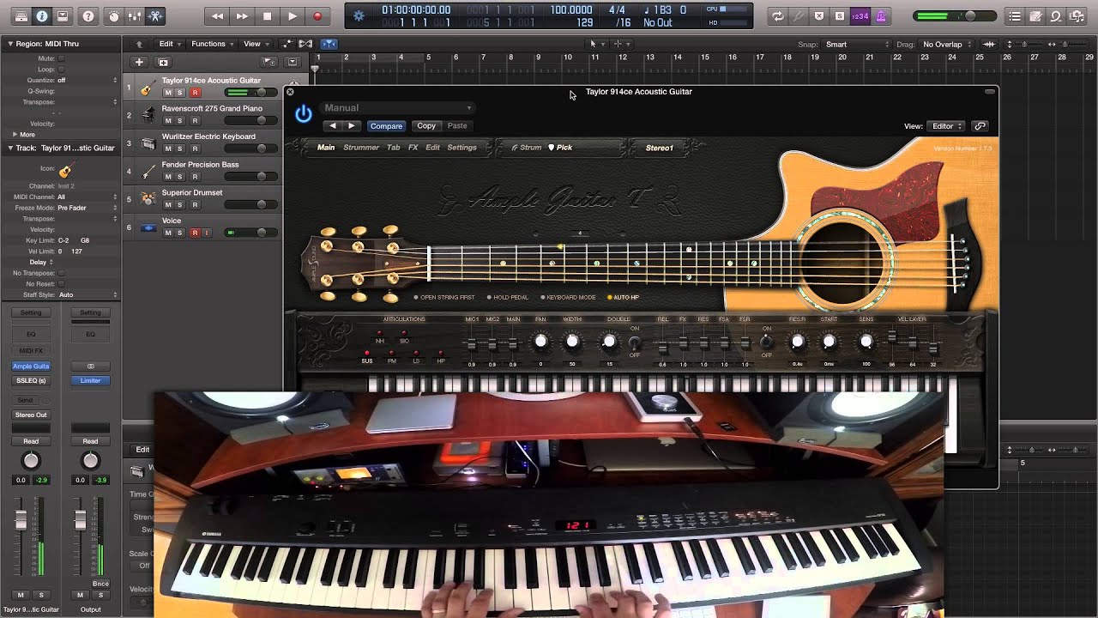Fast forward the playhead
The image size is (1098, 618).
[x=243, y=16]
